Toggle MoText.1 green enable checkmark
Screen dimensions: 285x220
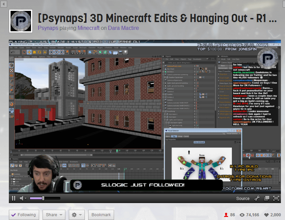tap(198, 72)
